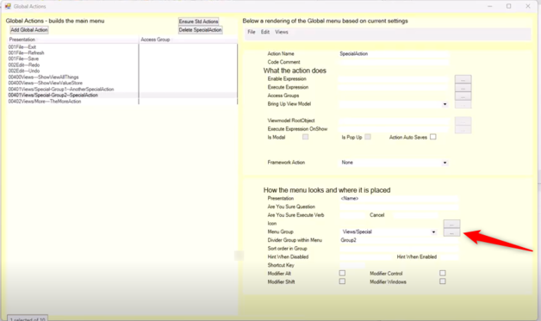Enable the Action Auto Saves checkbox
Screen dimensions: 541x321
click(x=433, y=137)
